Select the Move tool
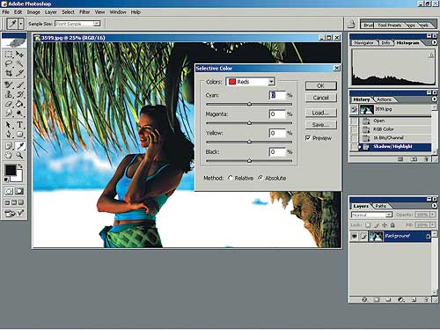 [19, 55]
